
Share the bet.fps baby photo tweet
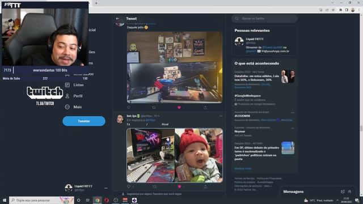click(205, 186)
